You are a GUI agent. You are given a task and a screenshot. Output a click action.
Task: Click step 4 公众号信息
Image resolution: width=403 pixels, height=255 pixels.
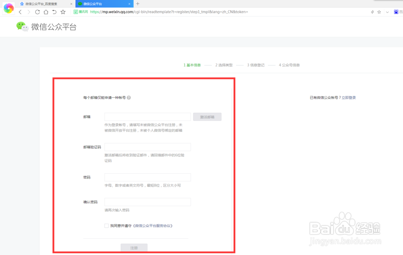[x=289, y=65]
